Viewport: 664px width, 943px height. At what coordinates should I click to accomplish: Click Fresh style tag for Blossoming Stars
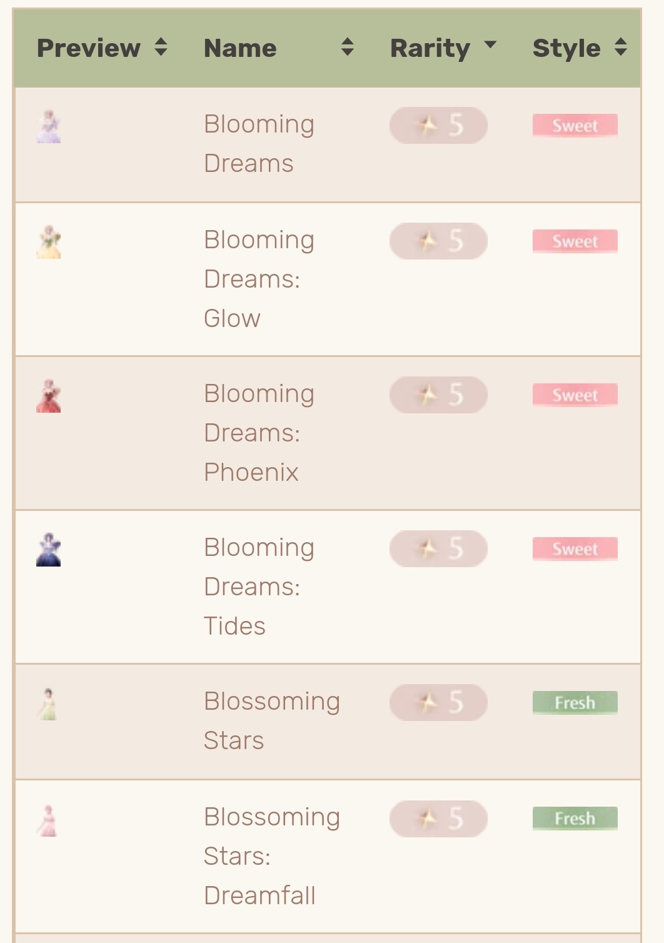pos(575,703)
